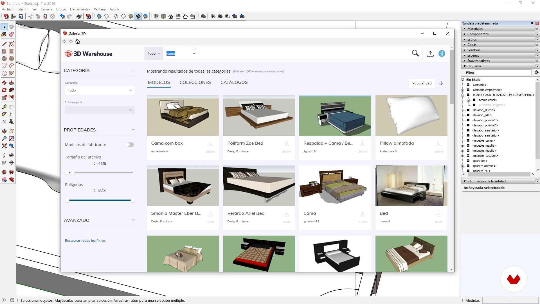
Task: Select the MODELOS tab
Action: click(159, 82)
